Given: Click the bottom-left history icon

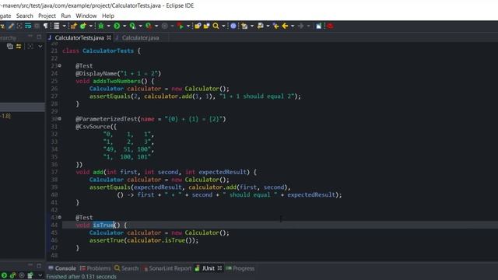Looking at the screenshot, I should [30, 275].
